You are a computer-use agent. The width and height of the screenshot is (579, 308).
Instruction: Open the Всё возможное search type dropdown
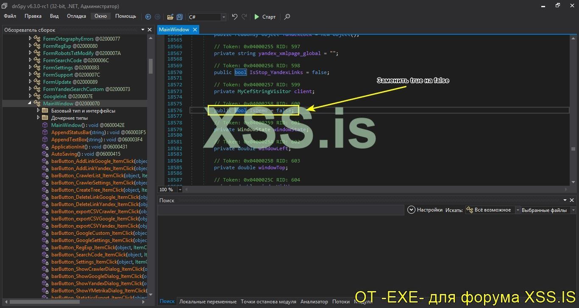pos(518,210)
